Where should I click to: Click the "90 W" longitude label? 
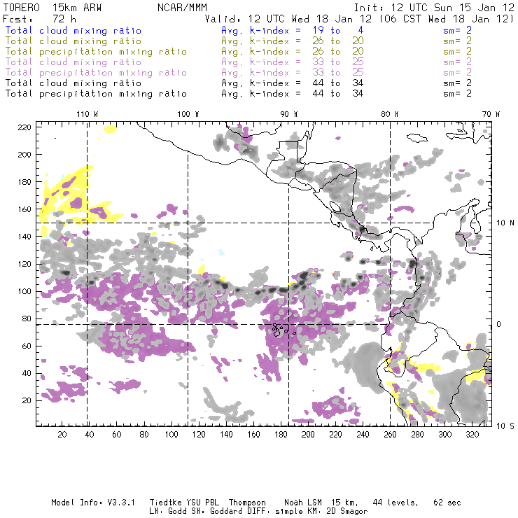[289, 114]
